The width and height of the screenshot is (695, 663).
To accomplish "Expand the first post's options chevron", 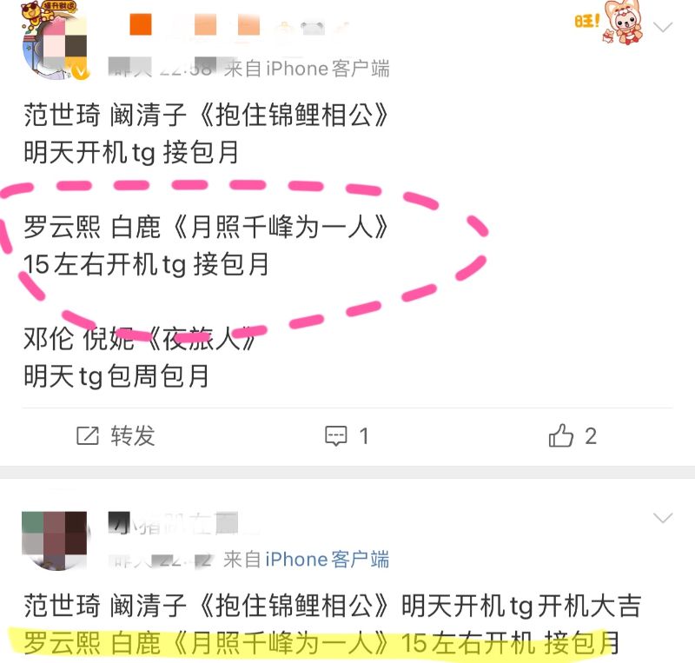I will (x=663, y=27).
